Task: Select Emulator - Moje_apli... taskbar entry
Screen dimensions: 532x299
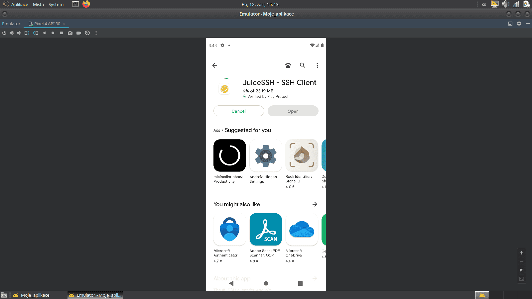Action: (x=95, y=295)
